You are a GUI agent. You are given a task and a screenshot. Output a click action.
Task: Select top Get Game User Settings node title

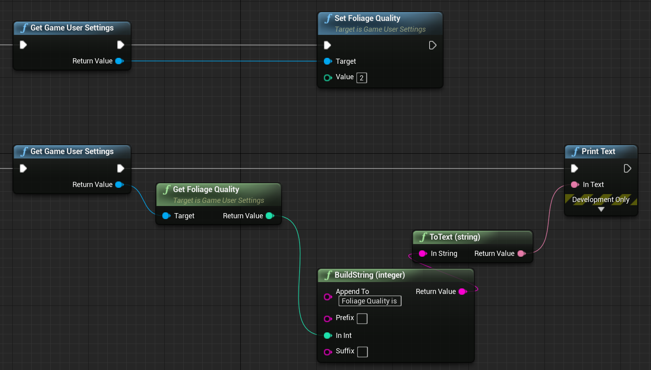pyautogui.click(x=72, y=28)
